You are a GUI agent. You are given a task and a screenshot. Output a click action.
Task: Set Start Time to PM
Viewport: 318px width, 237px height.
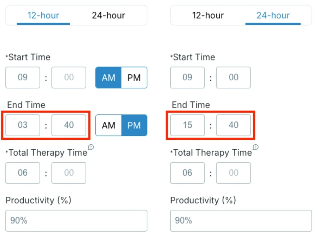pyautogui.click(x=134, y=77)
